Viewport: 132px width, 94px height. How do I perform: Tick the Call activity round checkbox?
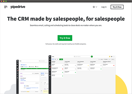tap(44, 83)
